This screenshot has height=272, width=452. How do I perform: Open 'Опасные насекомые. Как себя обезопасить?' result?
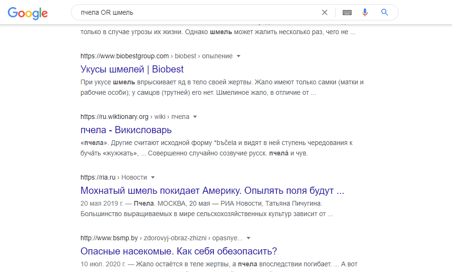[179, 251]
